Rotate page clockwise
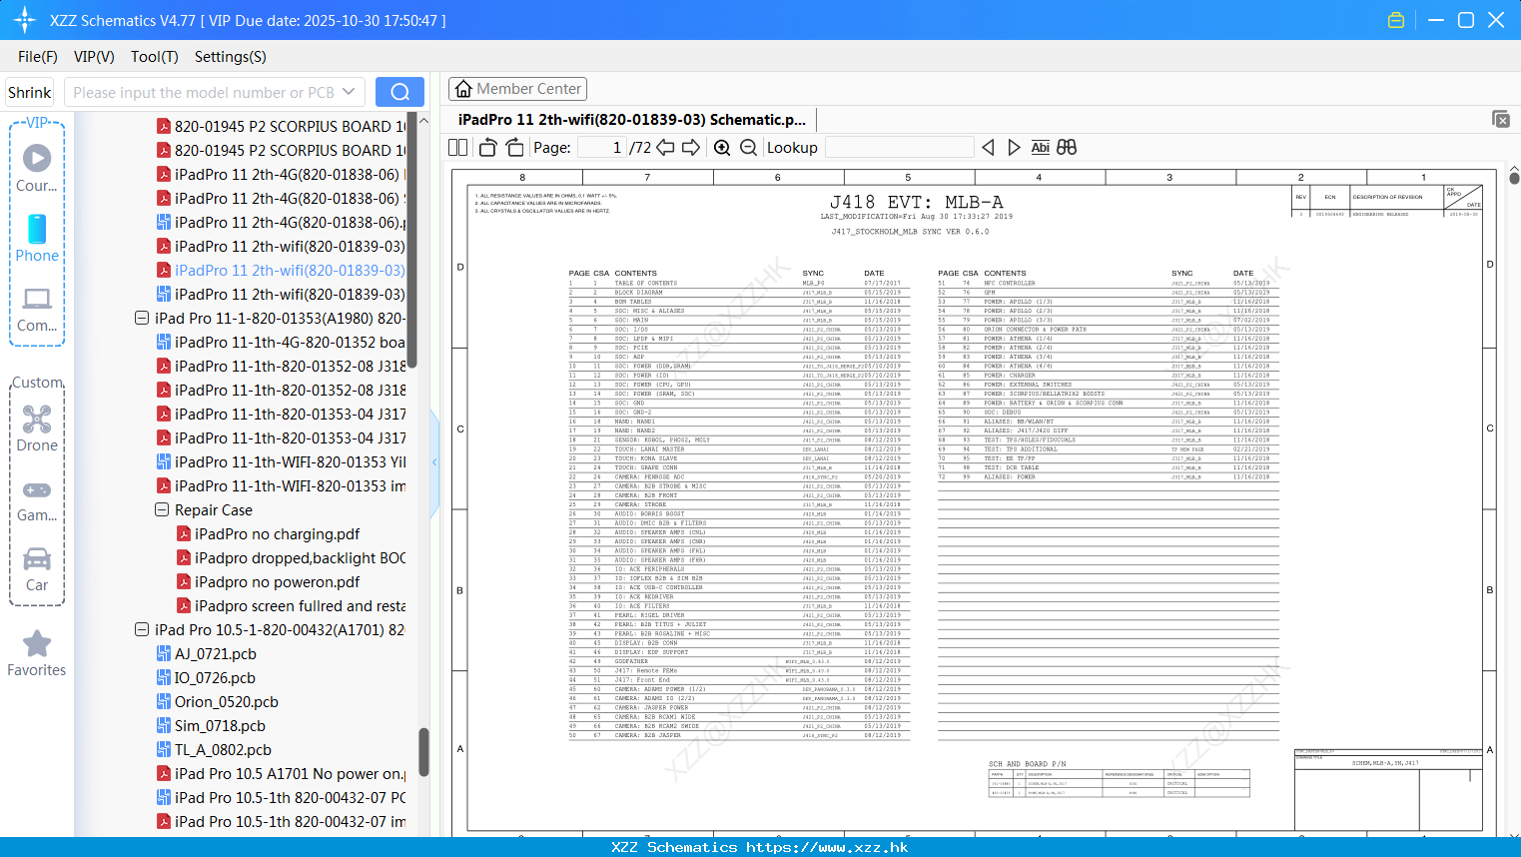The width and height of the screenshot is (1521, 857). point(514,147)
